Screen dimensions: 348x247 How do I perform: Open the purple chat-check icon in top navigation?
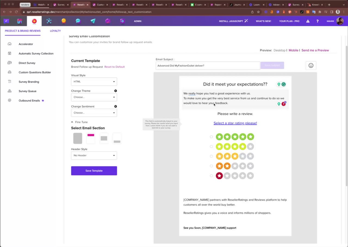point(6,21)
